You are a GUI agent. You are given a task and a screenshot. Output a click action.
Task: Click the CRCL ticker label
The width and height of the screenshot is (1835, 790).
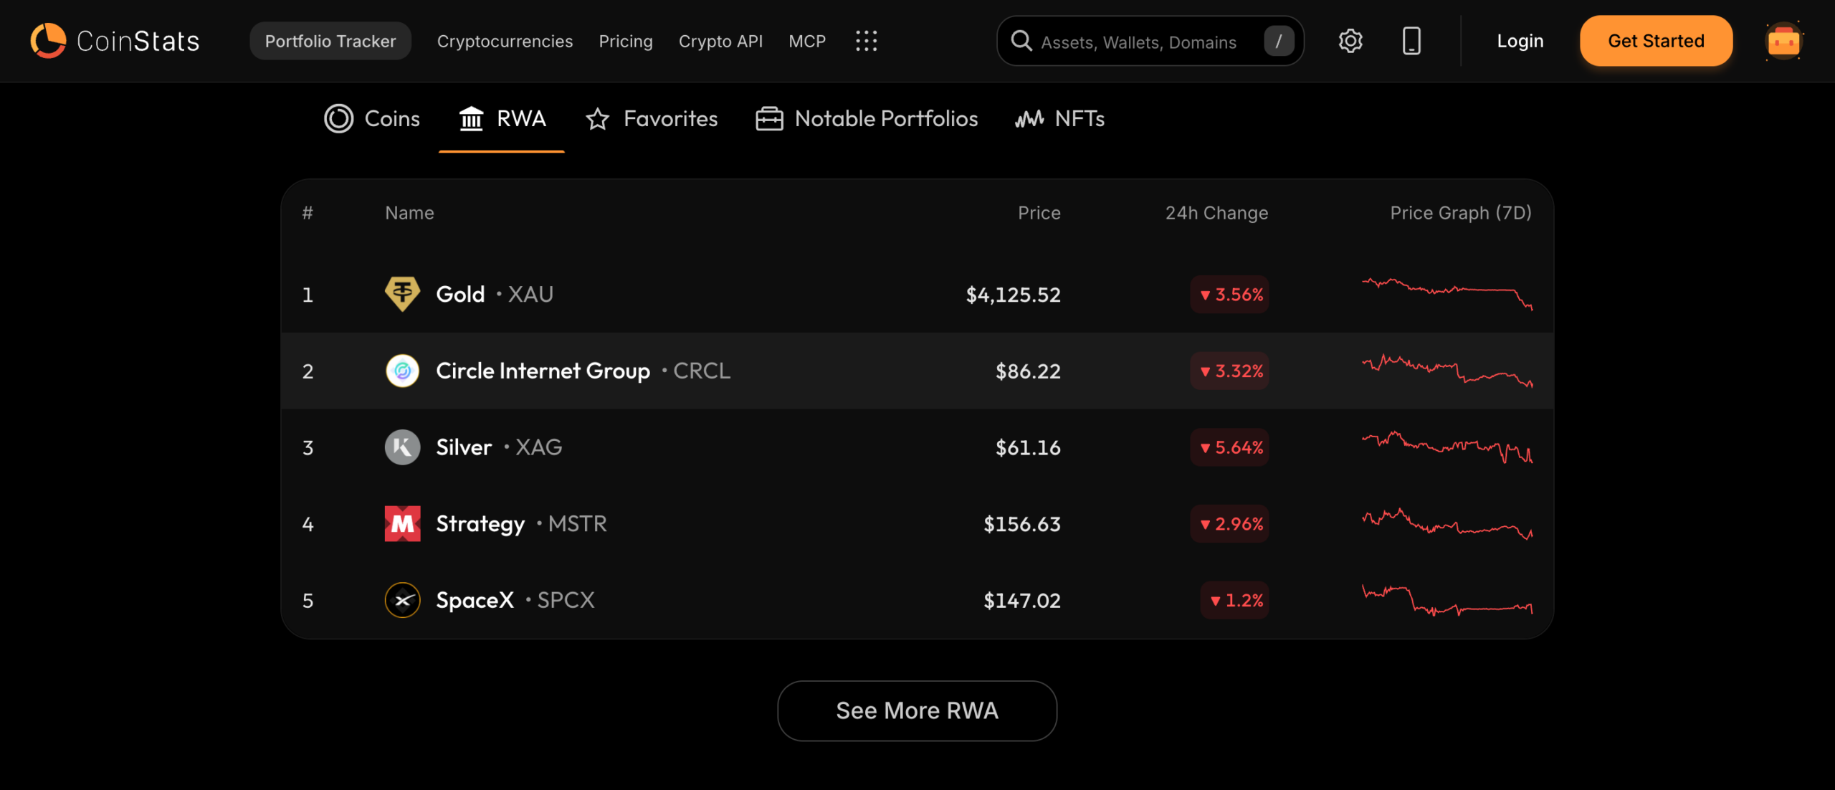pos(702,371)
